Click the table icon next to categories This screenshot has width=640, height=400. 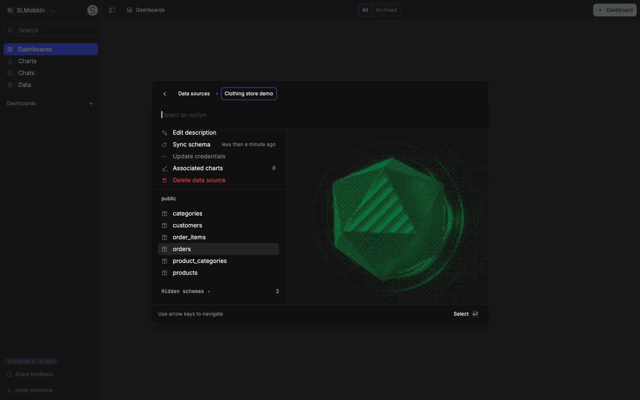pos(164,214)
